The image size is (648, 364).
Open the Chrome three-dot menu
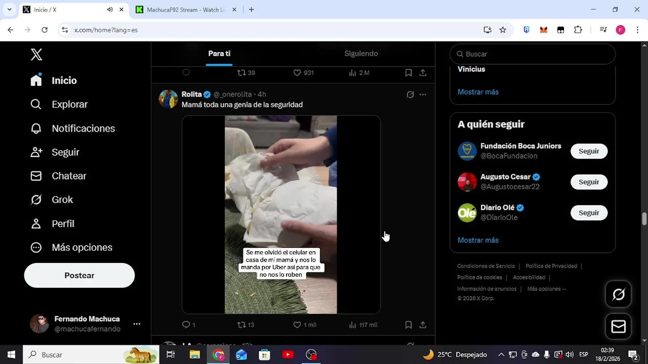tap(637, 30)
